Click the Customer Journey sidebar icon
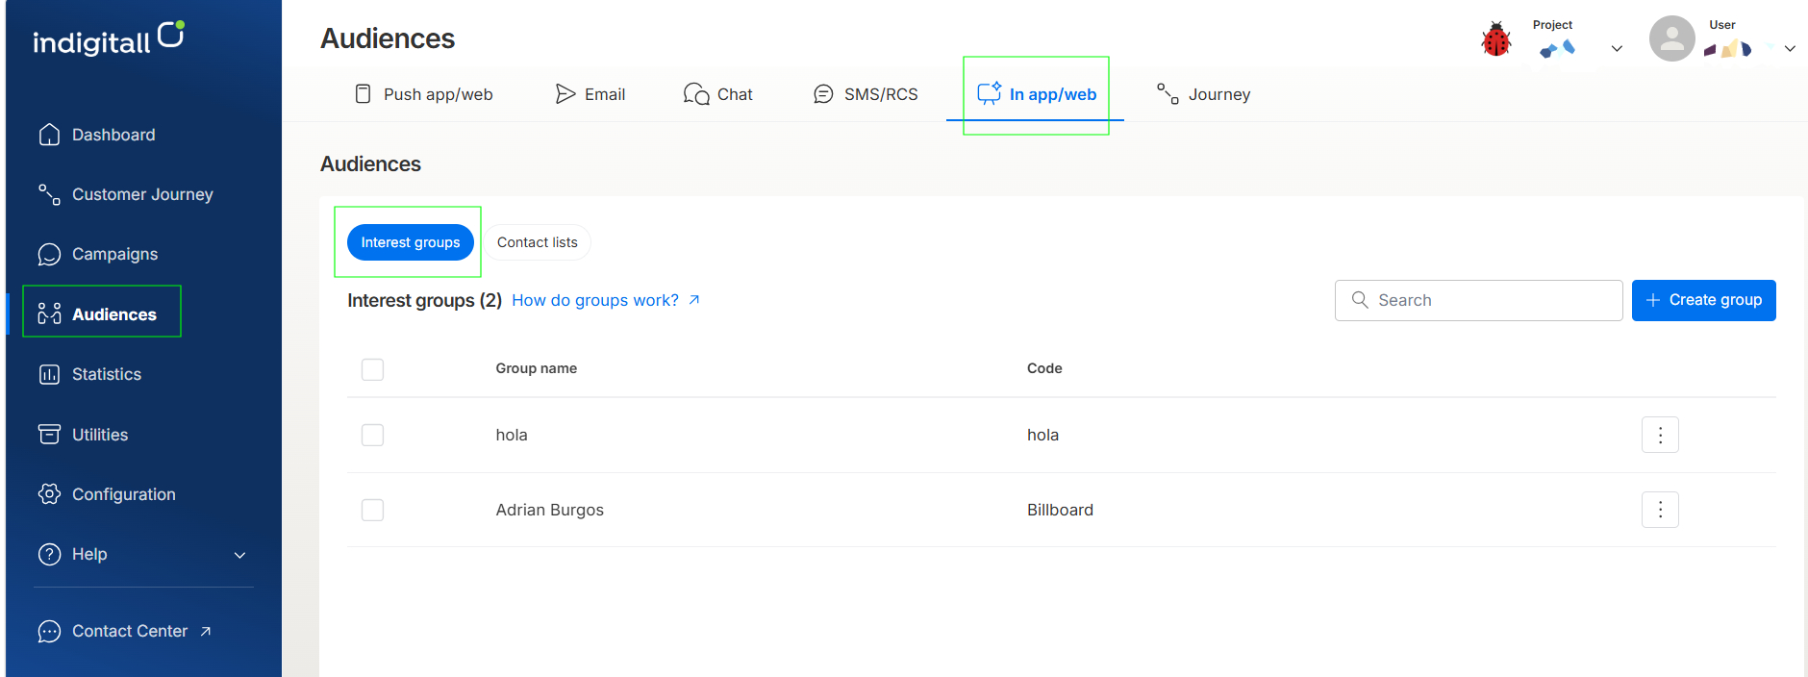 (49, 194)
